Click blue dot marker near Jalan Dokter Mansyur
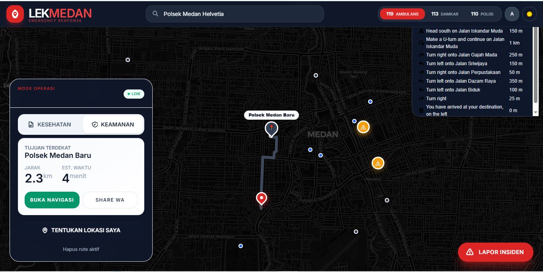The image size is (543, 272). (240, 246)
